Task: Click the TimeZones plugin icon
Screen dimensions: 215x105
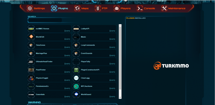Action: click(31, 45)
